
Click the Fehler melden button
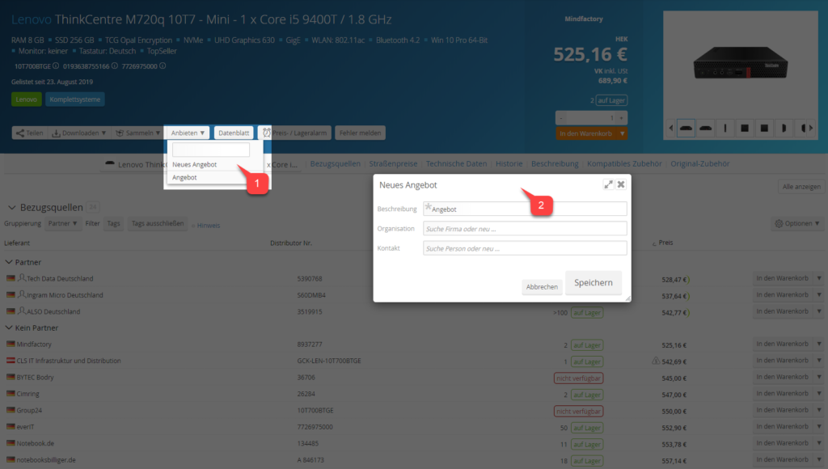[360, 133]
